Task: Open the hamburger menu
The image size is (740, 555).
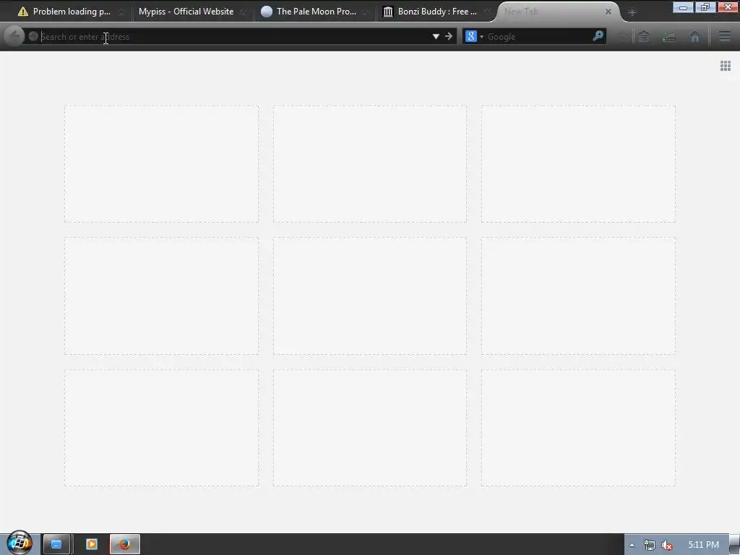Action: [x=725, y=36]
